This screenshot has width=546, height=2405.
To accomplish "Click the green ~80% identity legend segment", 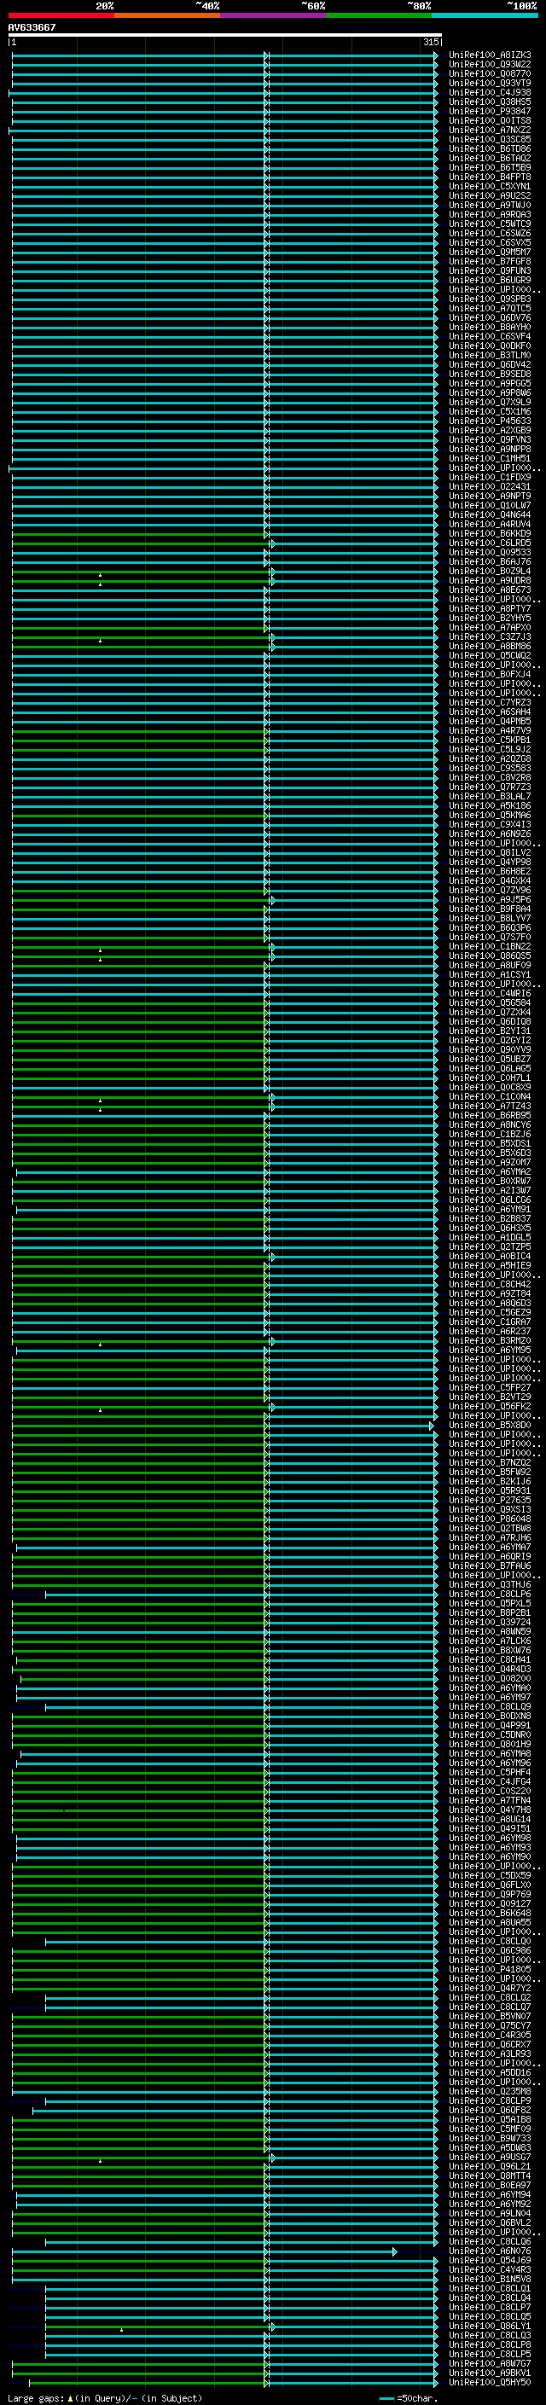I will pos(379,15).
